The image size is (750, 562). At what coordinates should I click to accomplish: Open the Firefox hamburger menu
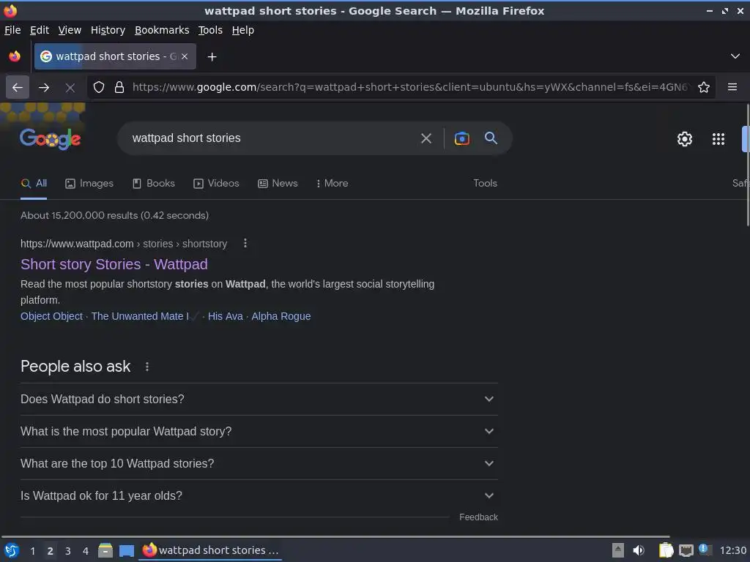[x=732, y=87]
